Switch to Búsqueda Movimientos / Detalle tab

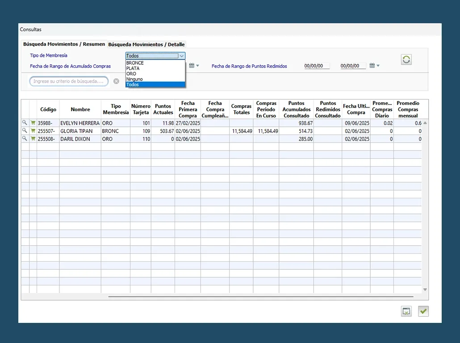tap(146, 45)
